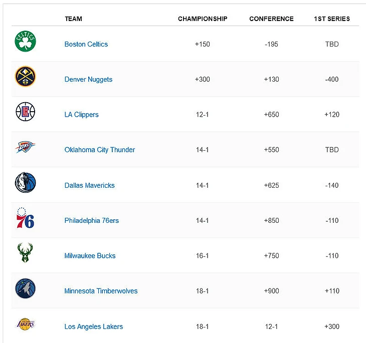366x343 pixels.
Task: Click the Philadelphia 76ers logo
Action: tap(25, 218)
